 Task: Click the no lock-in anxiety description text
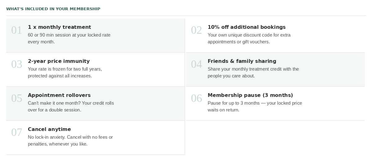[x=70, y=141]
